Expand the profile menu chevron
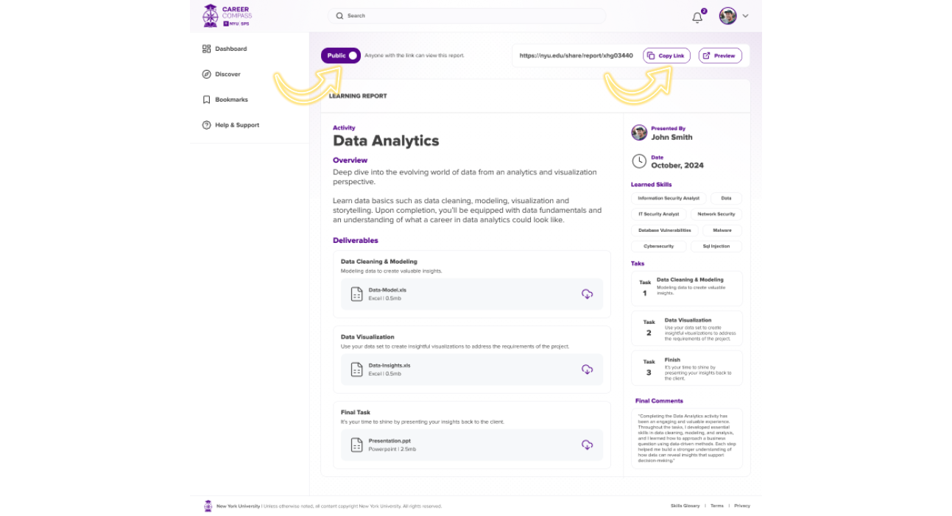Viewport: 952px width, 516px height. coord(745,16)
